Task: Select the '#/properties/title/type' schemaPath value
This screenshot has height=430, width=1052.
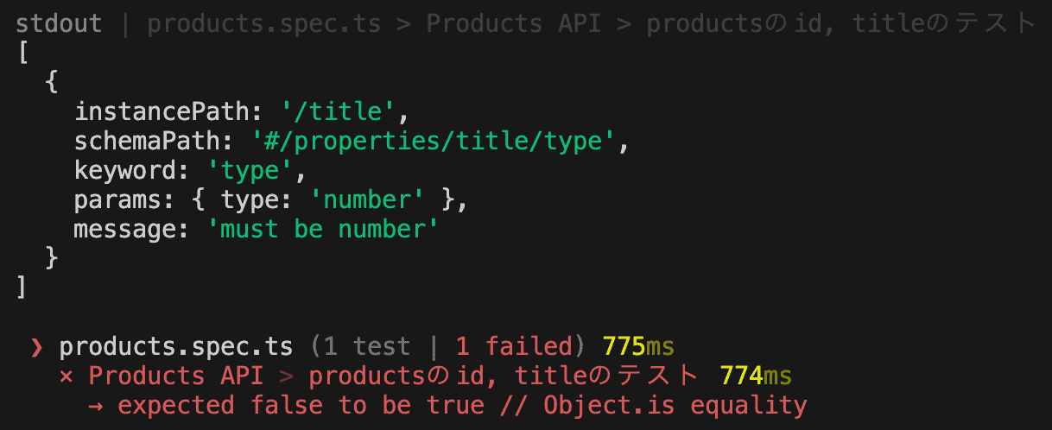Action: [x=434, y=142]
